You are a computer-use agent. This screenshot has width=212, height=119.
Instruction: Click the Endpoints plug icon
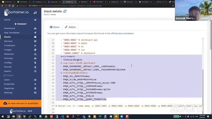pos(35,84)
